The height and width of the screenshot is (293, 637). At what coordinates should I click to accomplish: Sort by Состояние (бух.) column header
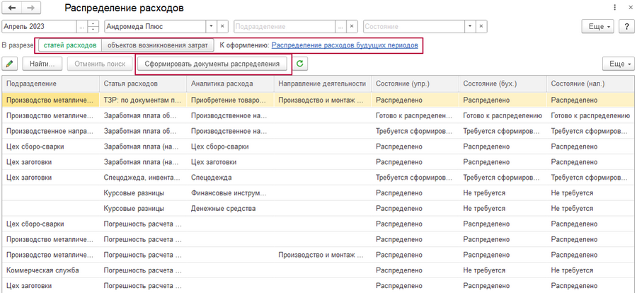coord(503,84)
